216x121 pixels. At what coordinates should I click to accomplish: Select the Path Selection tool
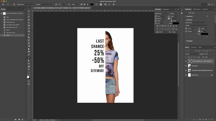(29, 61)
